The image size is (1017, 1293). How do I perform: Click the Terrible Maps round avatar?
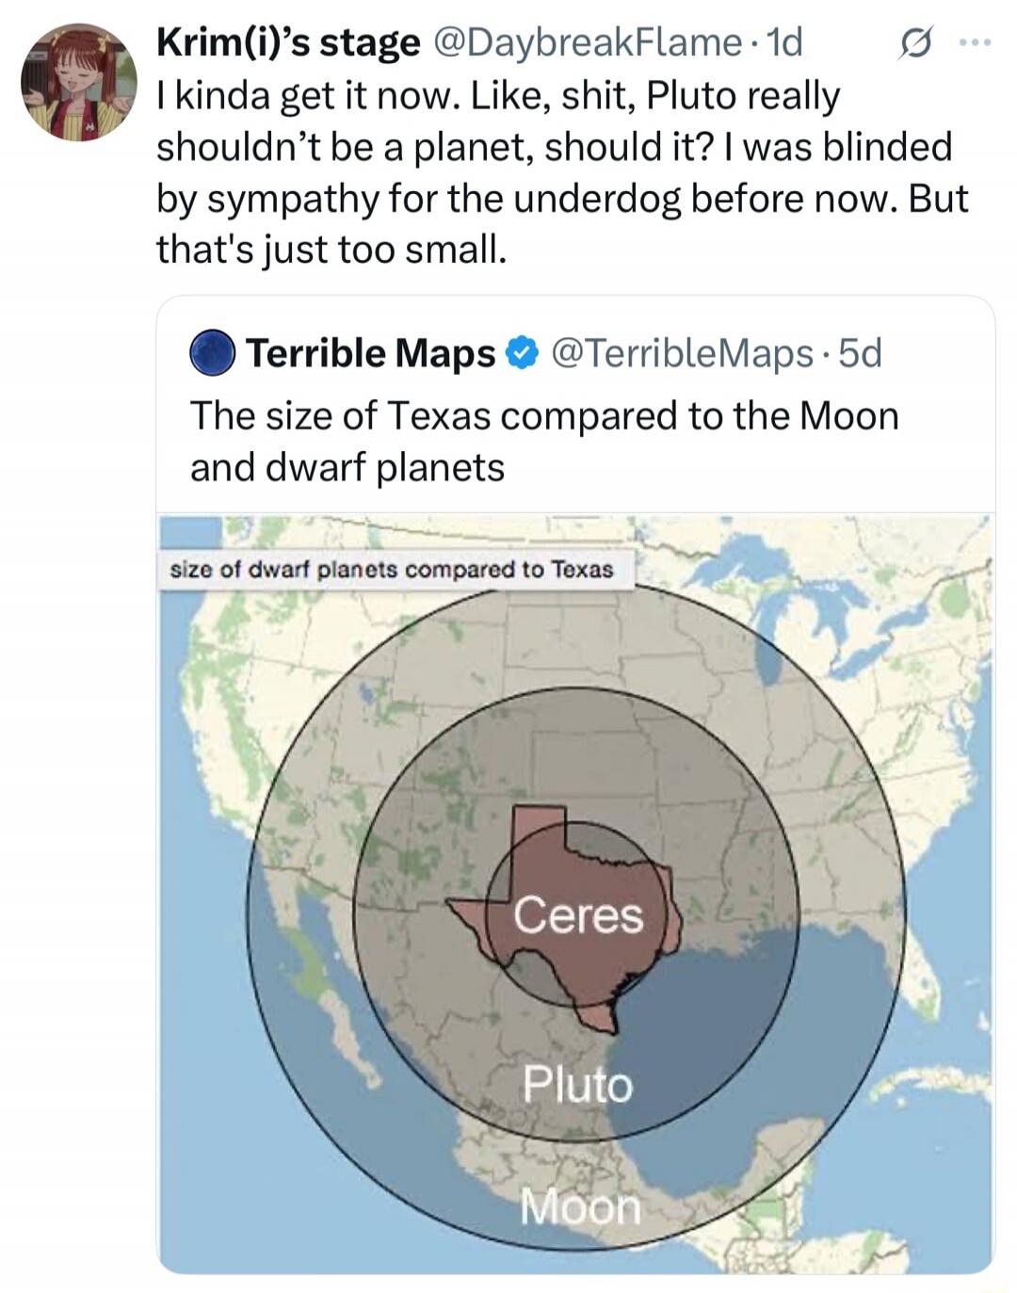pyautogui.click(x=213, y=353)
